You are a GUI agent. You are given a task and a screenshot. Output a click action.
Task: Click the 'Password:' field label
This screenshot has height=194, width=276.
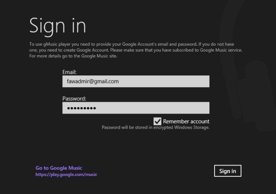[74, 99]
